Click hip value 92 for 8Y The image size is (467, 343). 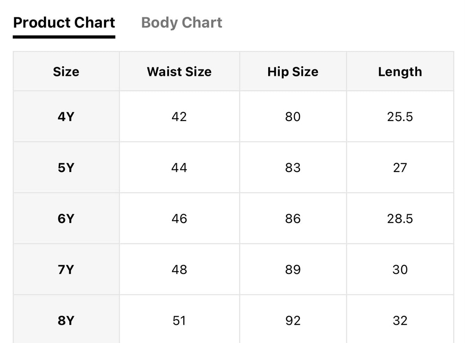pos(293,320)
